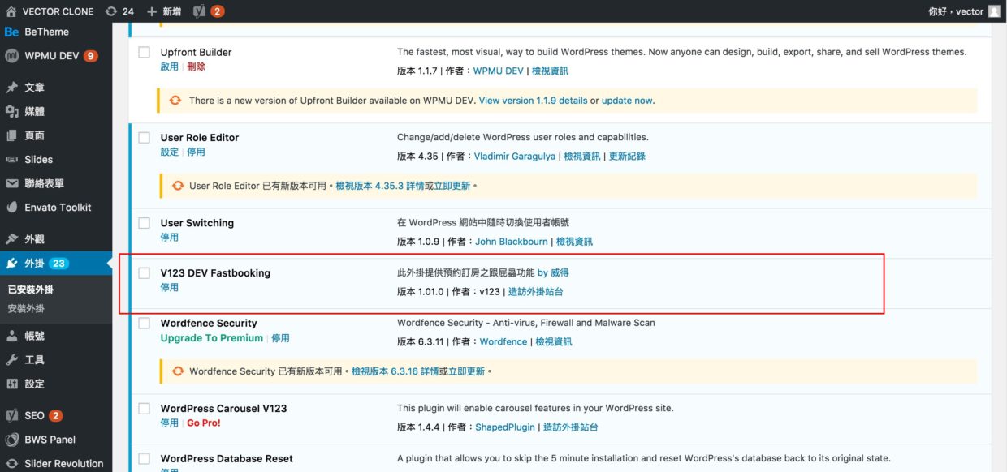Click the media icon for 媒體
The height and width of the screenshot is (472, 1007).
[x=11, y=111]
